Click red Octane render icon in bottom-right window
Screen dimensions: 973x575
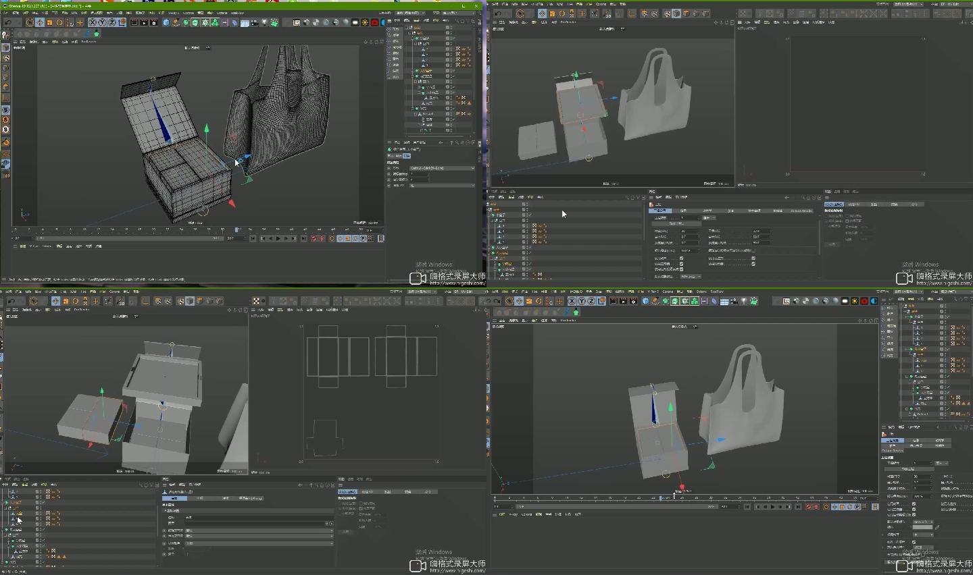coord(864,301)
